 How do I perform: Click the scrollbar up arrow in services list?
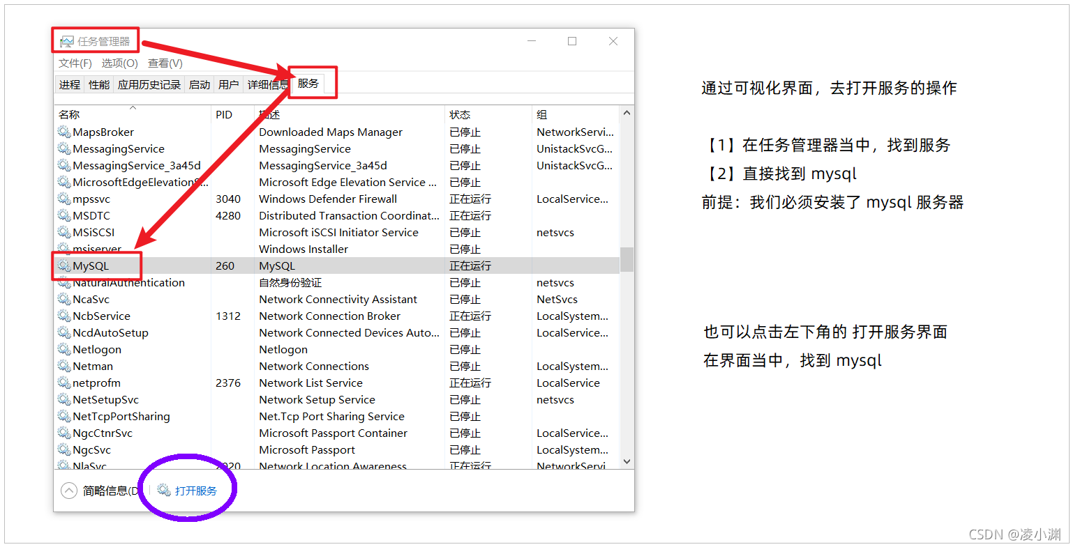click(627, 113)
